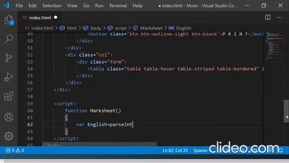Click empty line number 58 in gutter
Viewport: 289px width, 163px height.
(x=30, y=96)
